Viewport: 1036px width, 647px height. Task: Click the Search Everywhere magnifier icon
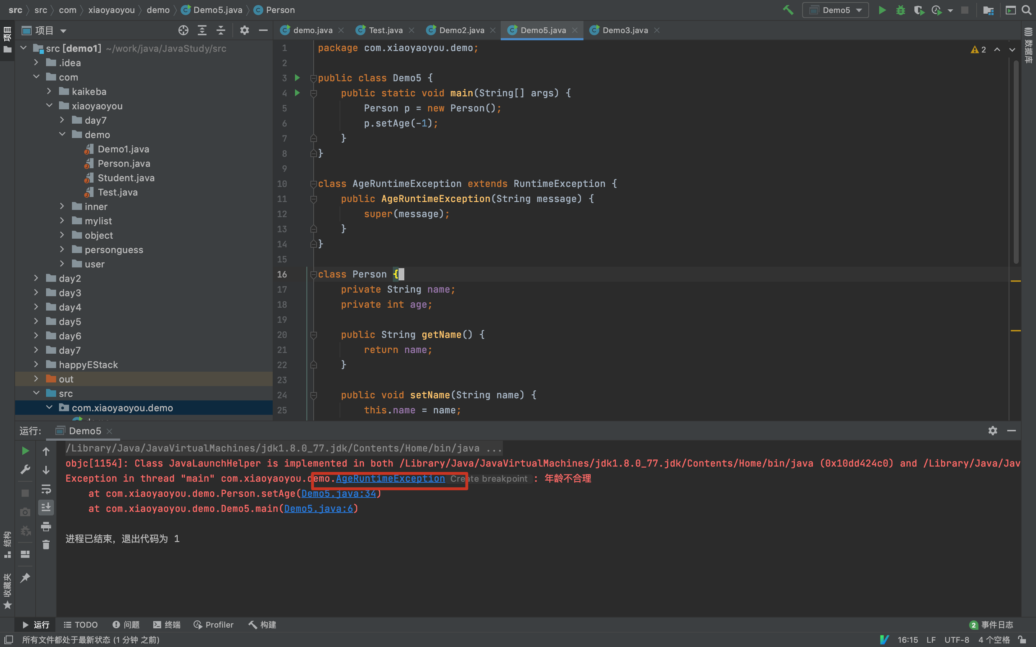click(x=1026, y=10)
